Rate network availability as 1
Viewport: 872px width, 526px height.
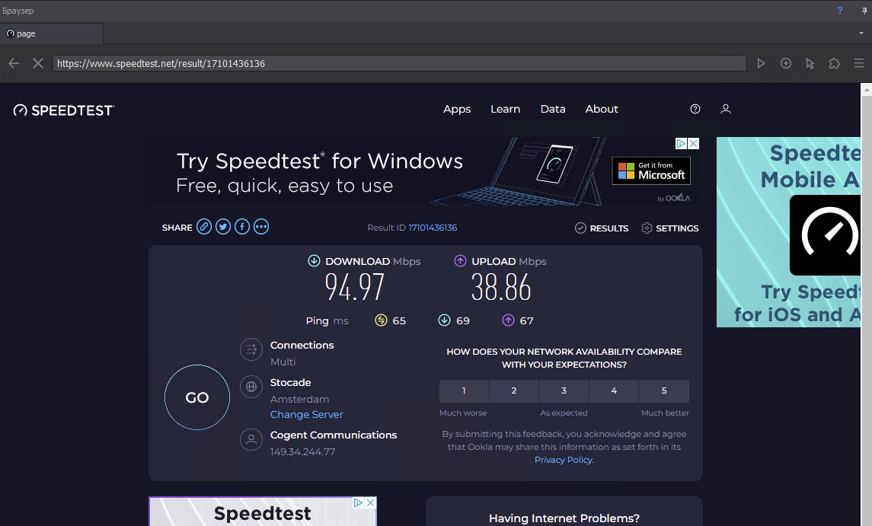464,391
